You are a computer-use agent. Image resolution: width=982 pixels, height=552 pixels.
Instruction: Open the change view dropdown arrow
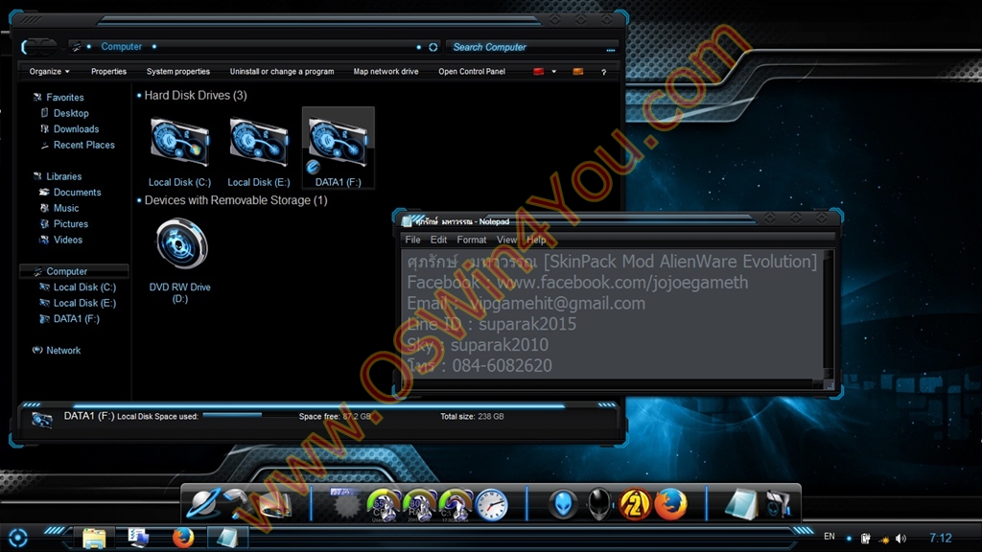click(553, 71)
